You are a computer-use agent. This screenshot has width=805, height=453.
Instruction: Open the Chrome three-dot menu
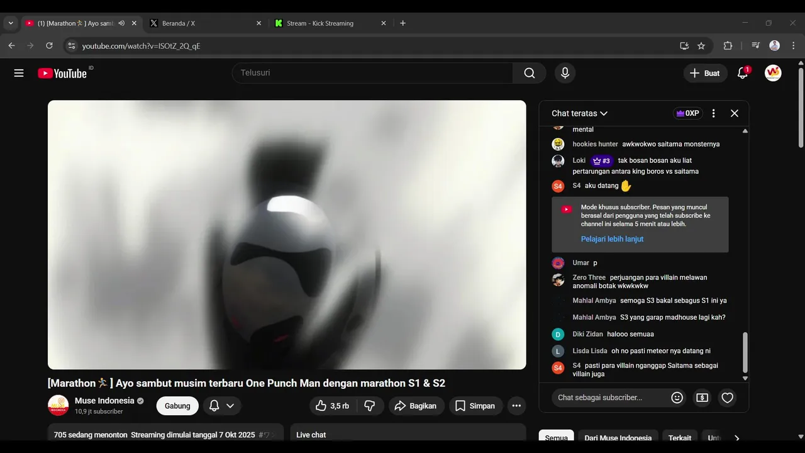tap(793, 46)
